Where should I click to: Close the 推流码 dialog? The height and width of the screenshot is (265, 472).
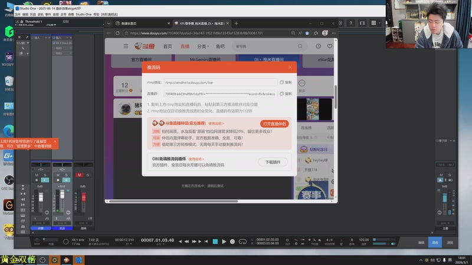290,67
